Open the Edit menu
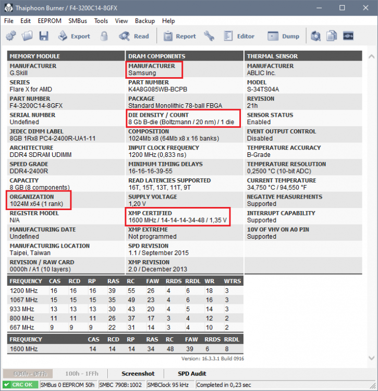This screenshot has height=391, width=378. tap(26, 21)
